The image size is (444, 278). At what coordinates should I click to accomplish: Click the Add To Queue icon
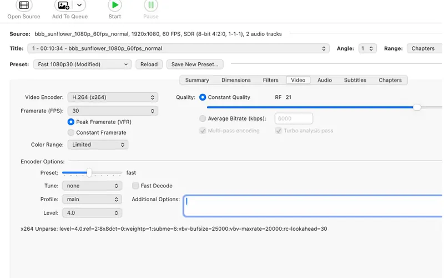63,5
